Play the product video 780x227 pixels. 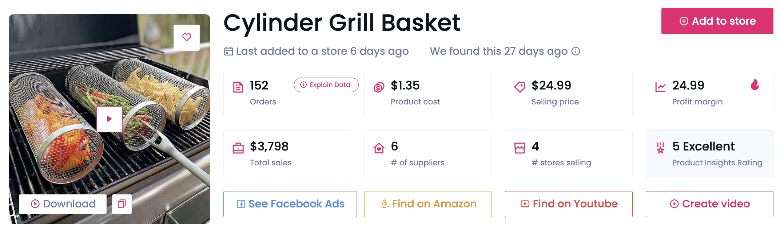tap(109, 119)
